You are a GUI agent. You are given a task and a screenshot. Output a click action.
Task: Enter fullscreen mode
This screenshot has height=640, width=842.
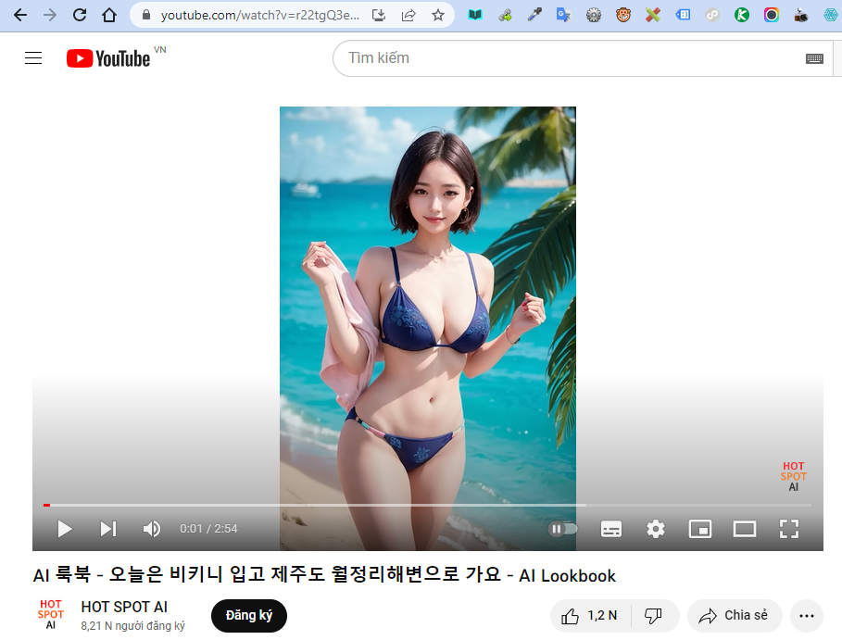point(788,529)
